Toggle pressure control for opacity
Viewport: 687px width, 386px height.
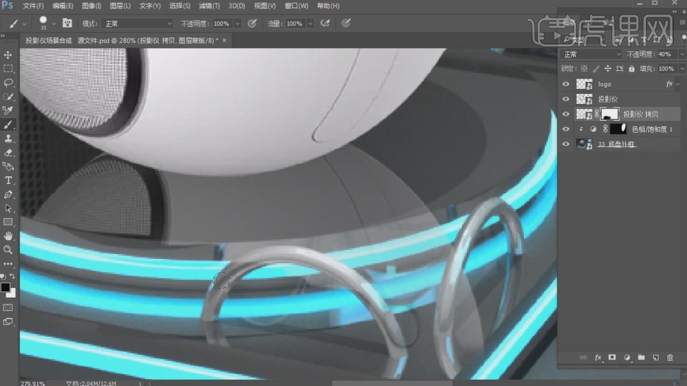tap(252, 23)
